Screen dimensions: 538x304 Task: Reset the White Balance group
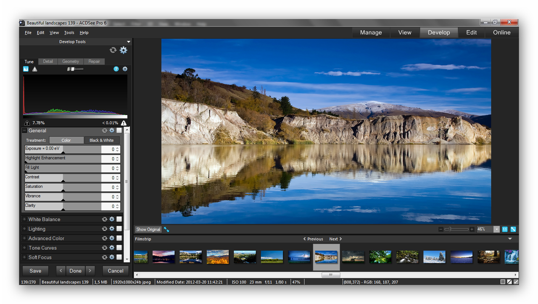pyautogui.click(x=104, y=219)
